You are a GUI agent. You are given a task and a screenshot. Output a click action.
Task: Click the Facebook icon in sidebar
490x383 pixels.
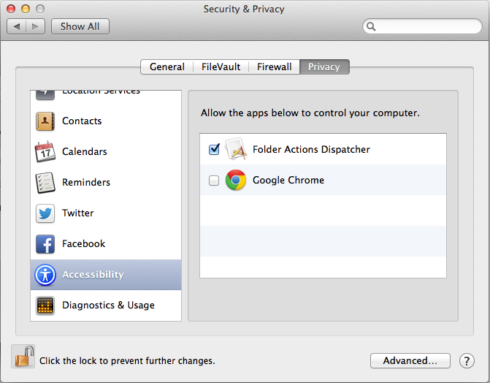[x=45, y=244]
